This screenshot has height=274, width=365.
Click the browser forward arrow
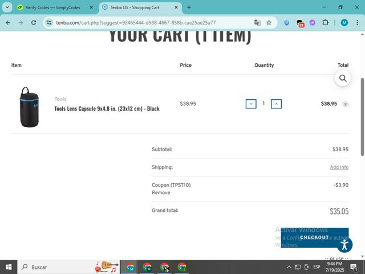21,23
